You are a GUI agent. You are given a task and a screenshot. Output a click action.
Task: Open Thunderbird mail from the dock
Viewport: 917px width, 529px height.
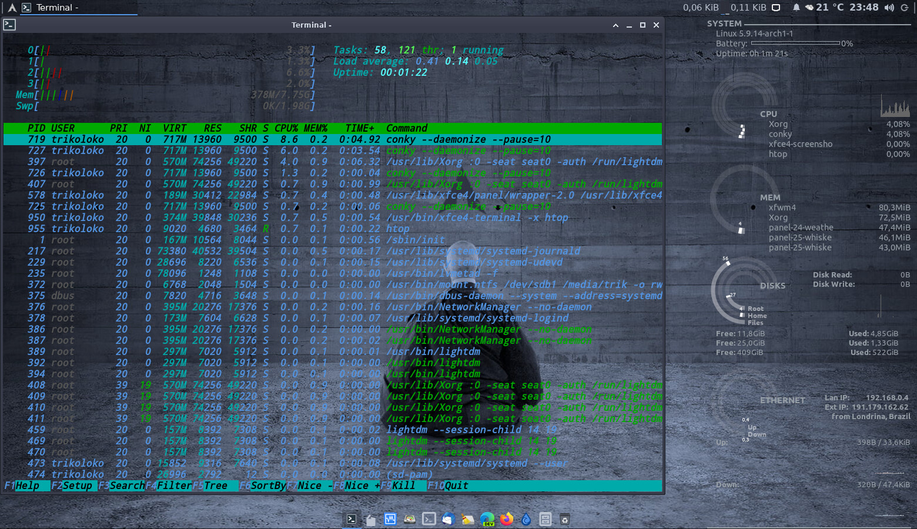click(x=448, y=519)
